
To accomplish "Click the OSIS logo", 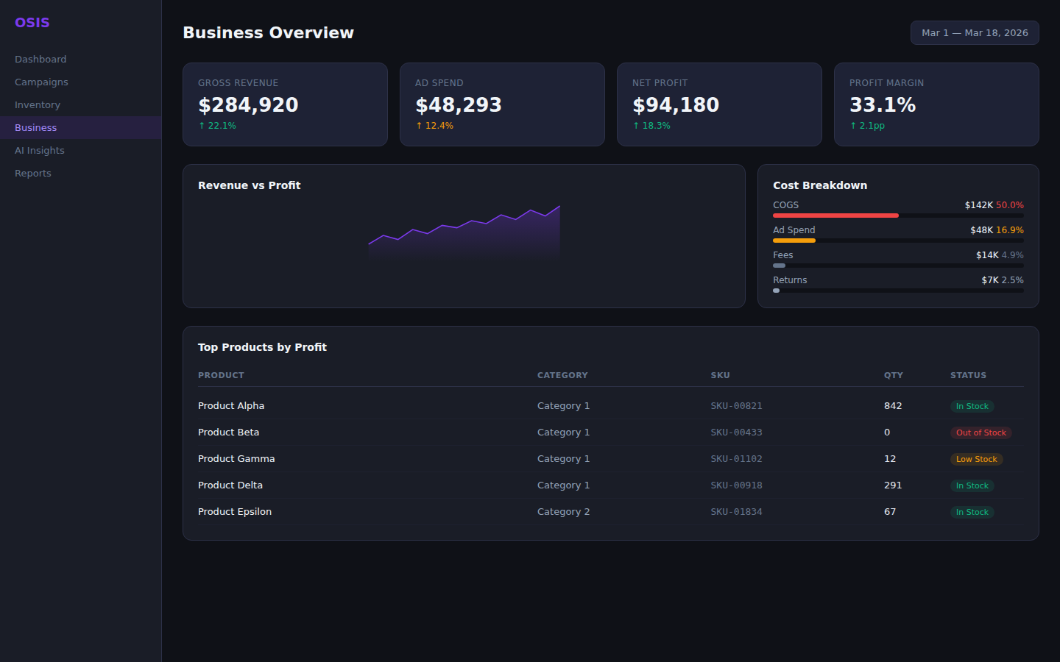I will click(x=32, y=23).
